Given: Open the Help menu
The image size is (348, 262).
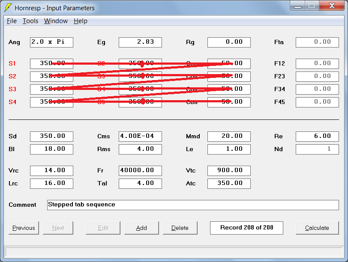Looking at the screenshot, I should [x=80, y=21].
